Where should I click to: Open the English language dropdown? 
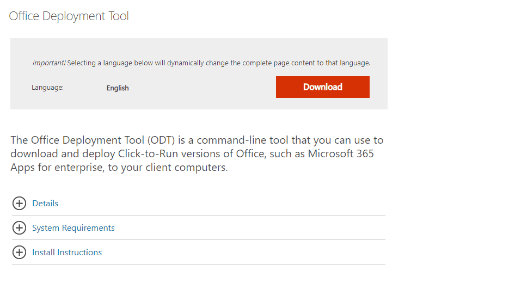tap(118, 88)
